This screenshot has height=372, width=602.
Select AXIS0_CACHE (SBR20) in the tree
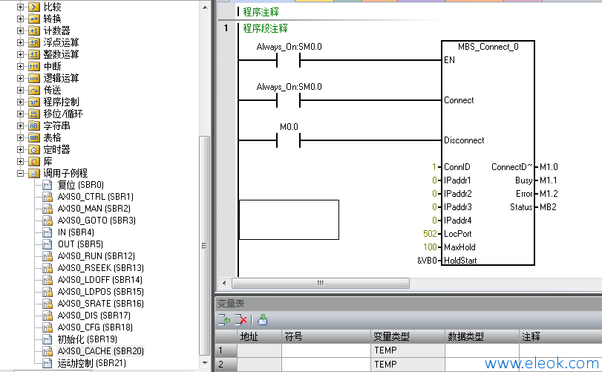(101, 351)
